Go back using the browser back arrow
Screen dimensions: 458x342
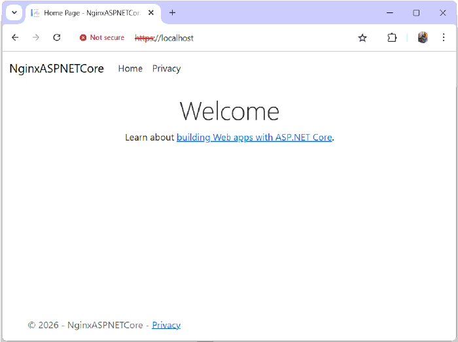[x=15, y=38]
